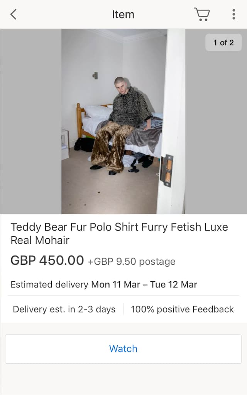The height and width of the screenshot is (395, 247).
Task: Tap the +GBP 9.50 postage text
Action: pos(131,262)
